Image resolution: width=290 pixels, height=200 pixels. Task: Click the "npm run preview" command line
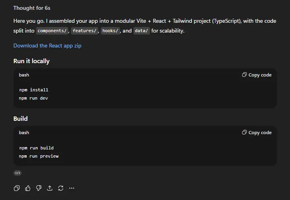tap(39, 156)
